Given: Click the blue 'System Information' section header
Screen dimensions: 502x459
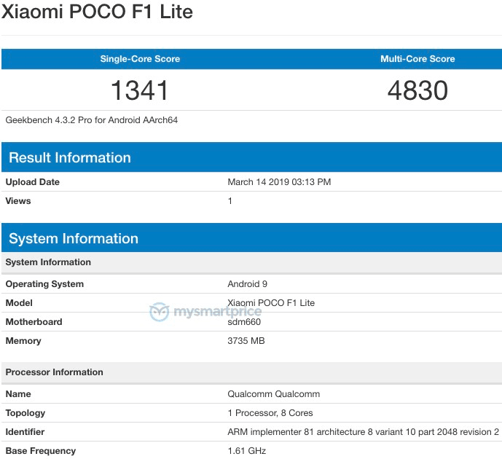Looking at the screenshot, I should 251,238.
